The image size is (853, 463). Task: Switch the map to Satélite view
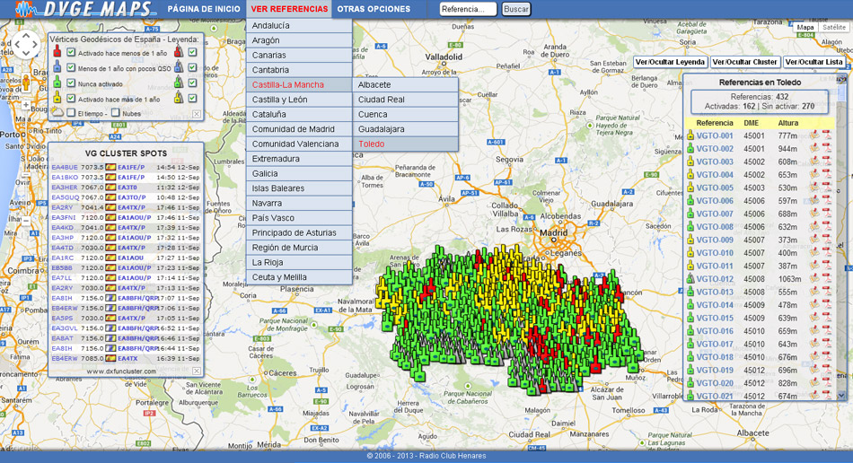coord(833,27)
